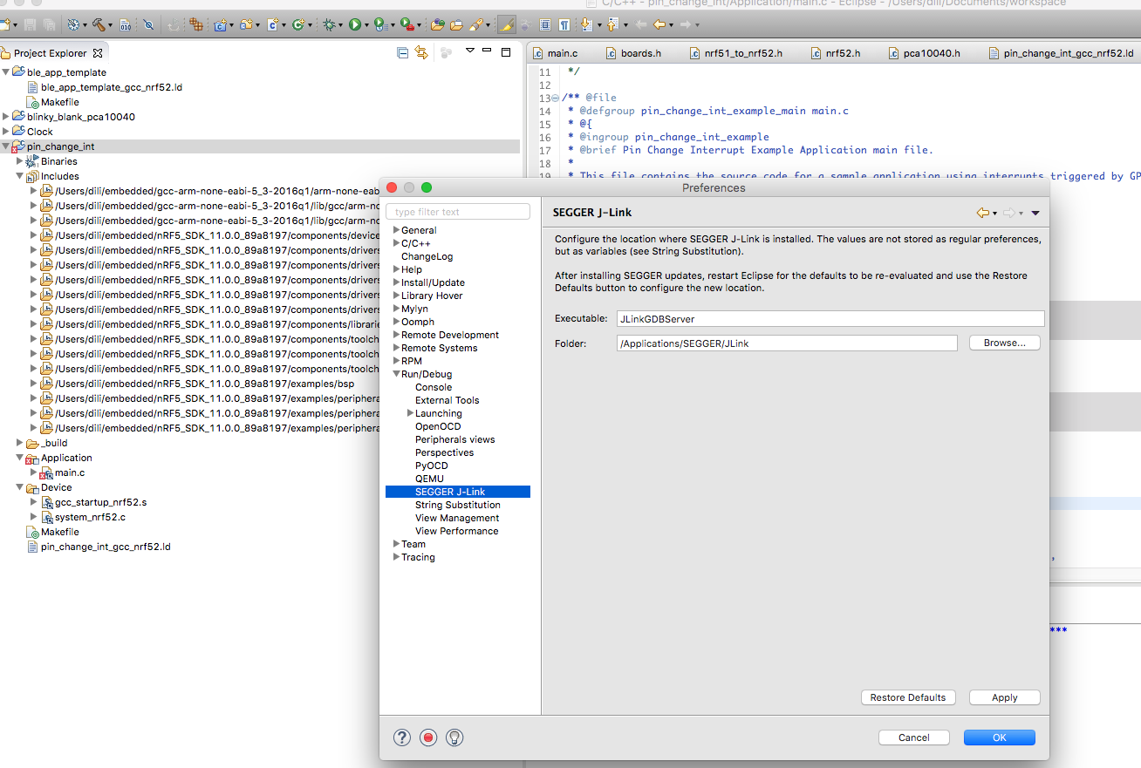Click the back arrow in Preferences header
This screenshot has width=1141, height=768.
click(x=983, y=213)
